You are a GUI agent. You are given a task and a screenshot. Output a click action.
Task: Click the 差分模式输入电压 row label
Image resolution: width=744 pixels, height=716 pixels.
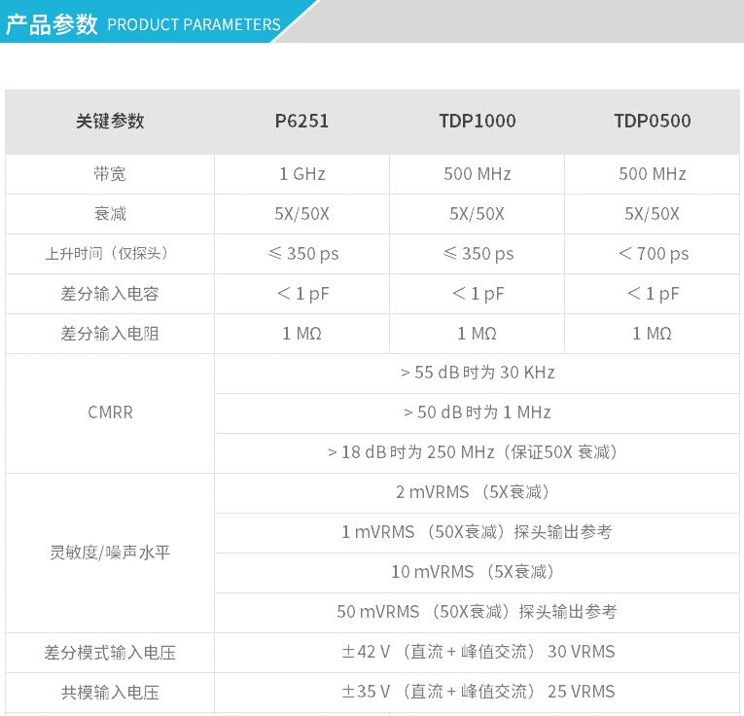pyautogui.click(x=110, y=653)
